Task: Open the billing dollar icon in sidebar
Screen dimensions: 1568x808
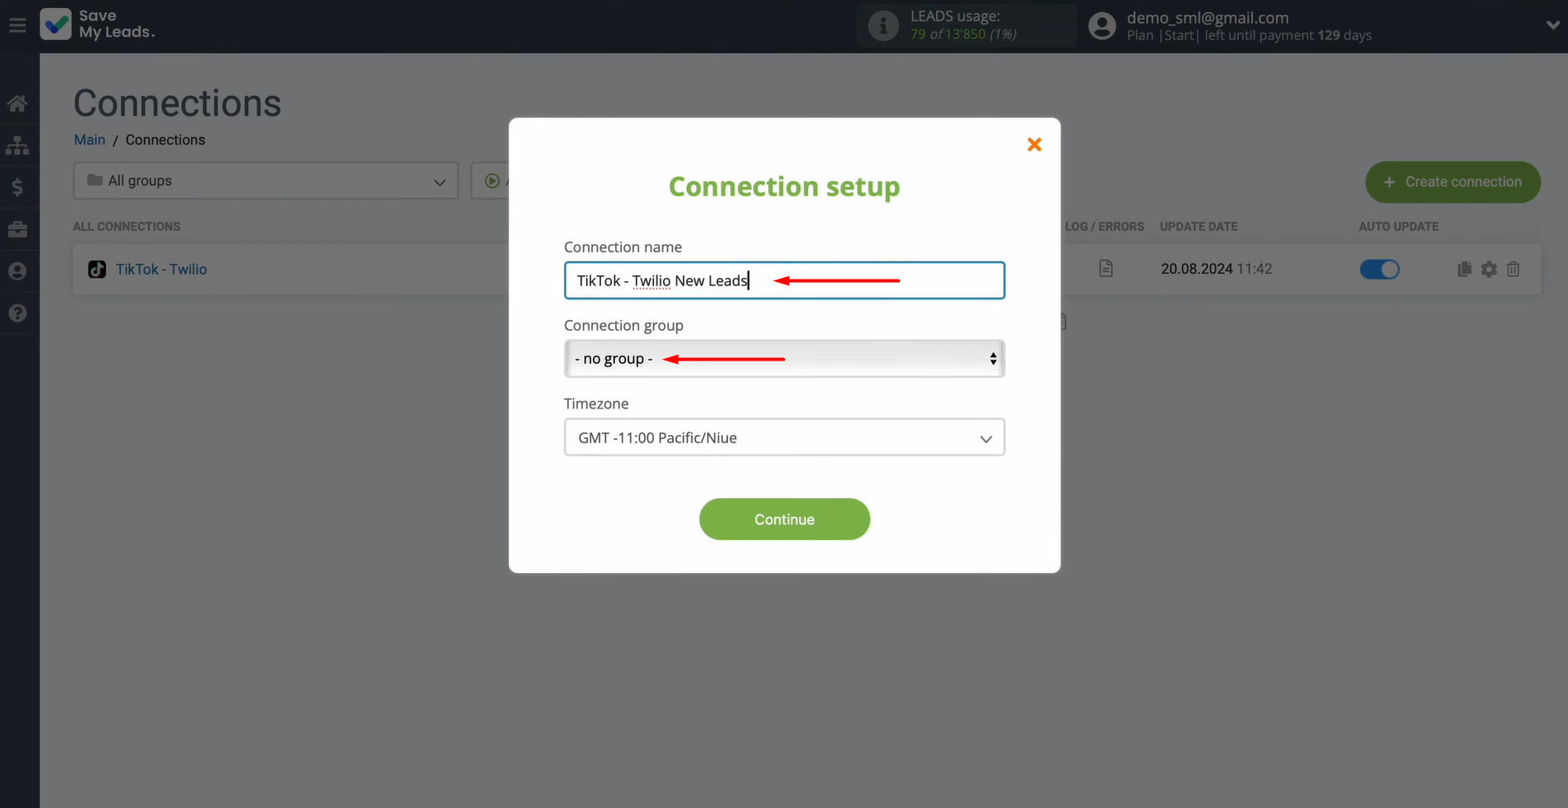Action: click(17, 187)
